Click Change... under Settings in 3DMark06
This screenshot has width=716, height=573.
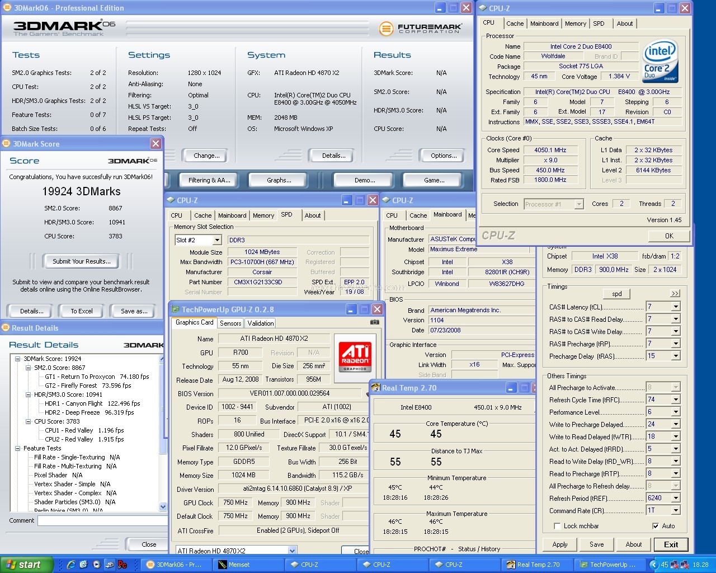[x=206, y=156]
